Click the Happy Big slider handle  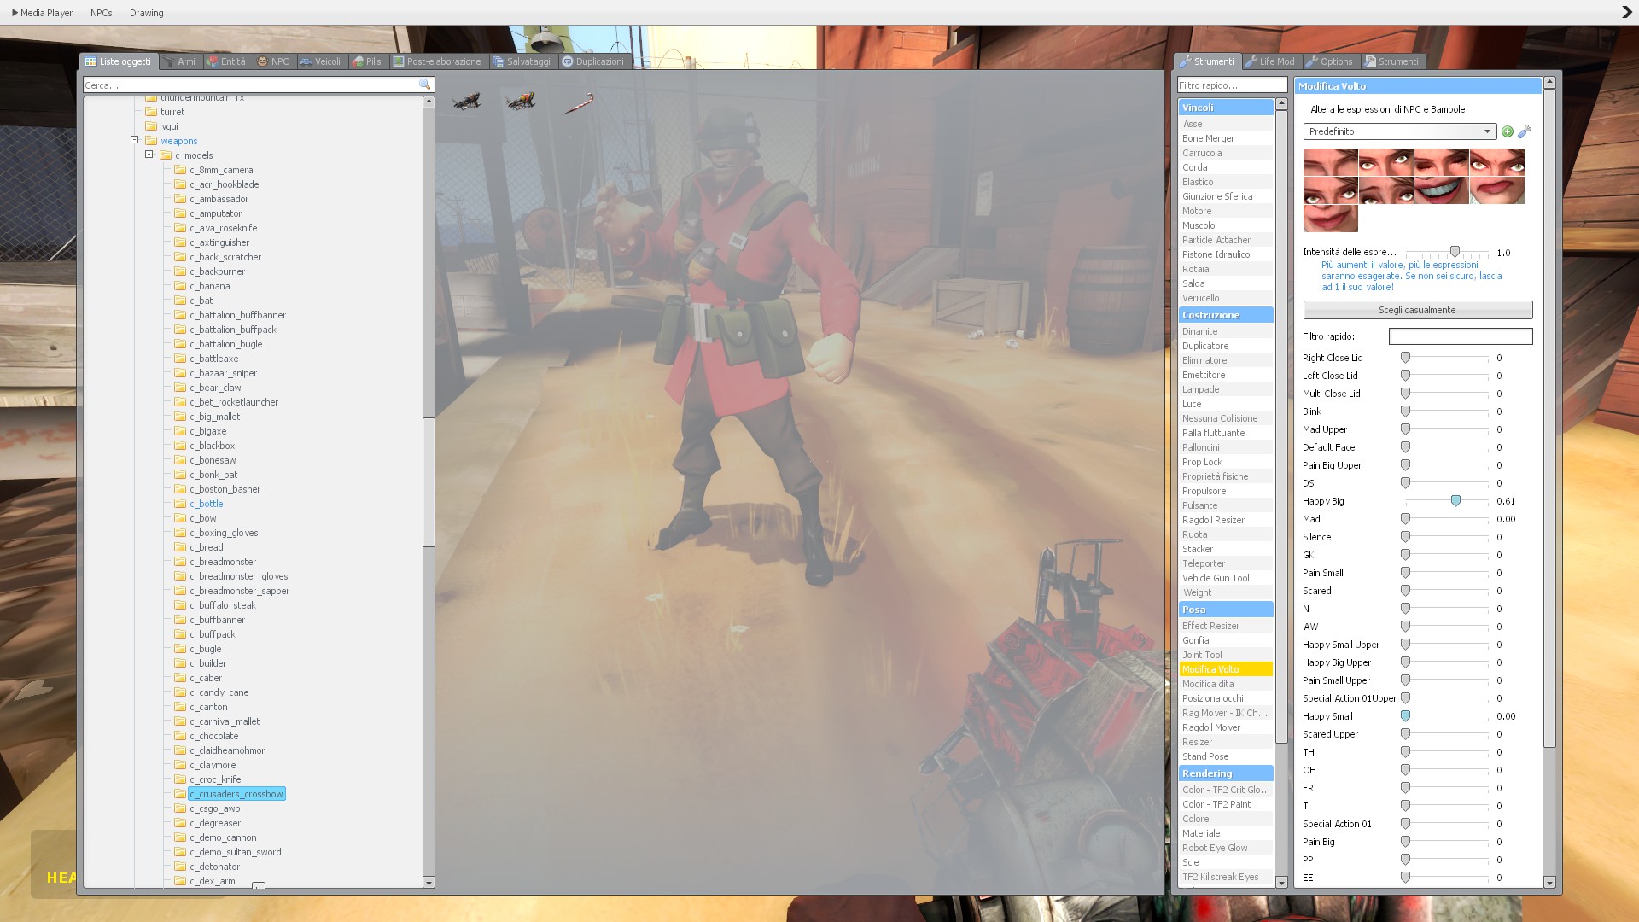pyautogui.click(x=1455, y=501)
